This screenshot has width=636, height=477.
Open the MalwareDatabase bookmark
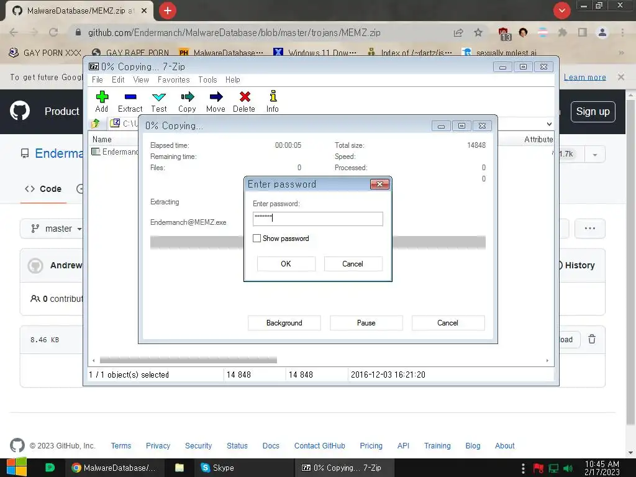[222, 53]
